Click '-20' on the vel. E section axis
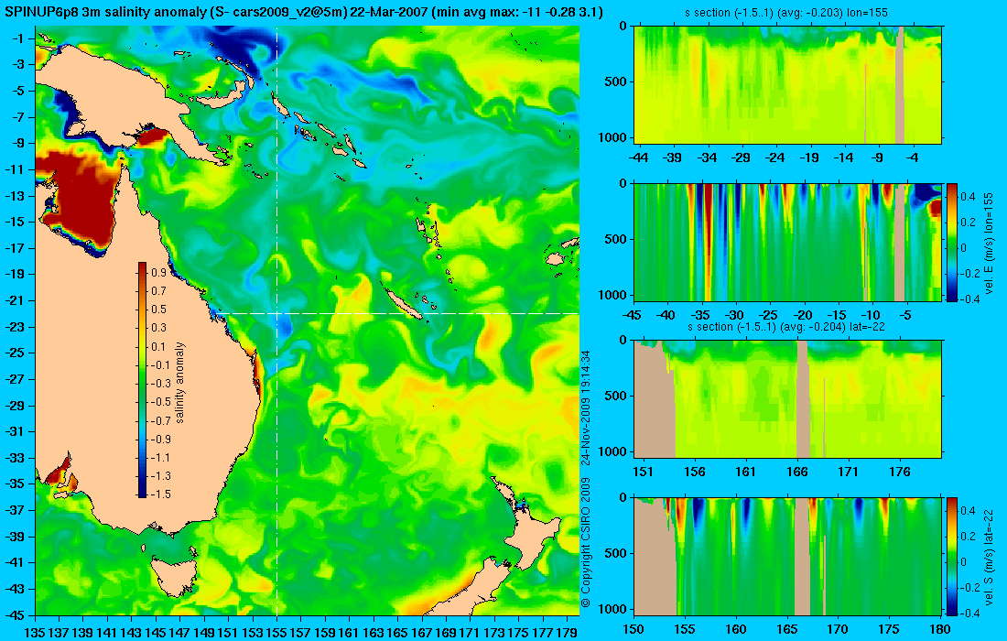1007x641 pixels. (x=803, y=315)
